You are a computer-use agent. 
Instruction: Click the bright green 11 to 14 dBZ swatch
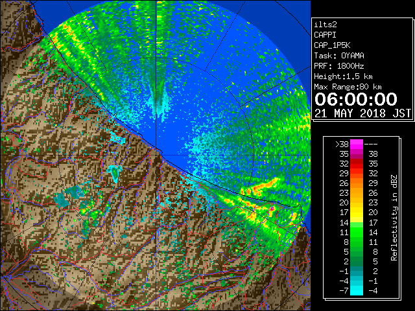357,232
